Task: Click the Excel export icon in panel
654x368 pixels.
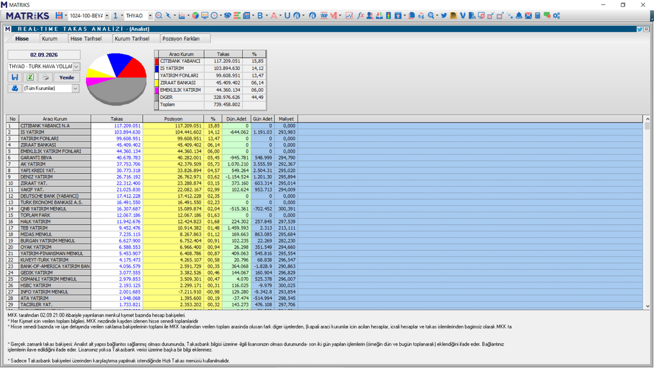Action: tap(30, 77)
